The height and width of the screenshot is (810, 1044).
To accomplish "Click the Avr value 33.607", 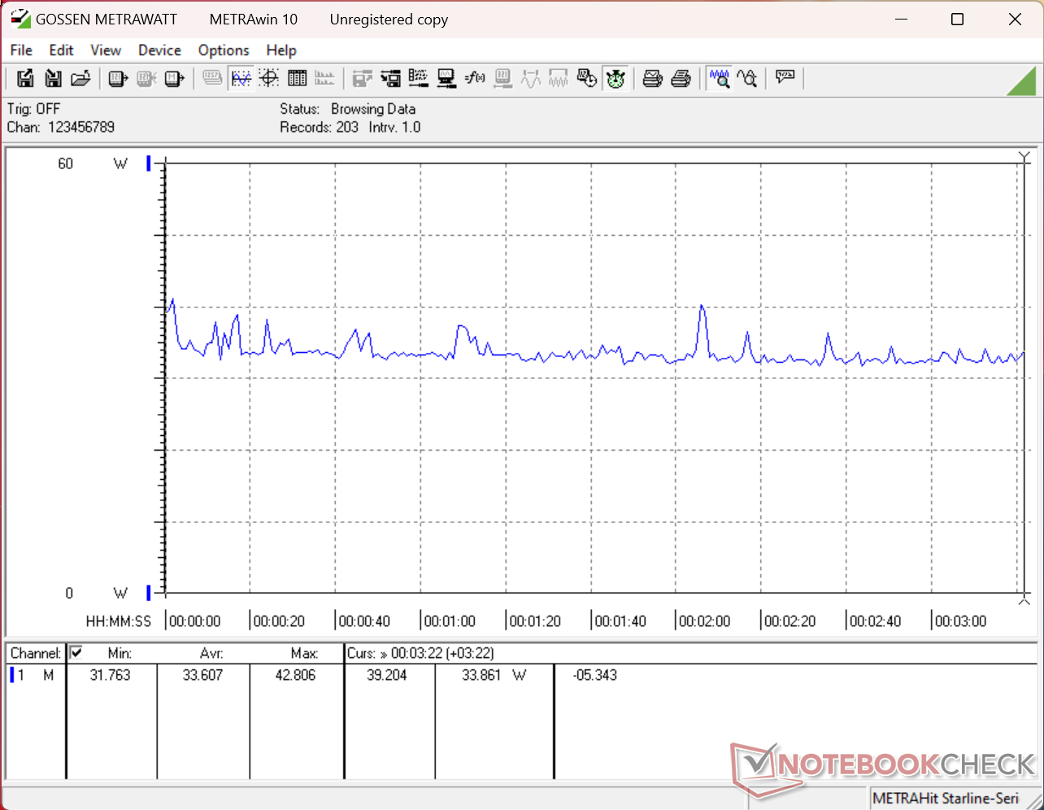I will tap(202, 675).
